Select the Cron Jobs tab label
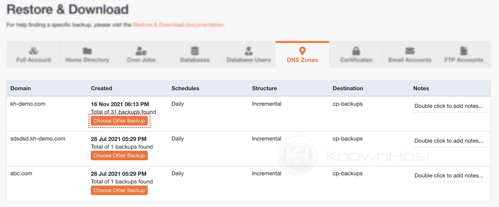This screenshot has height=207, width=499. tap(141, 60)
